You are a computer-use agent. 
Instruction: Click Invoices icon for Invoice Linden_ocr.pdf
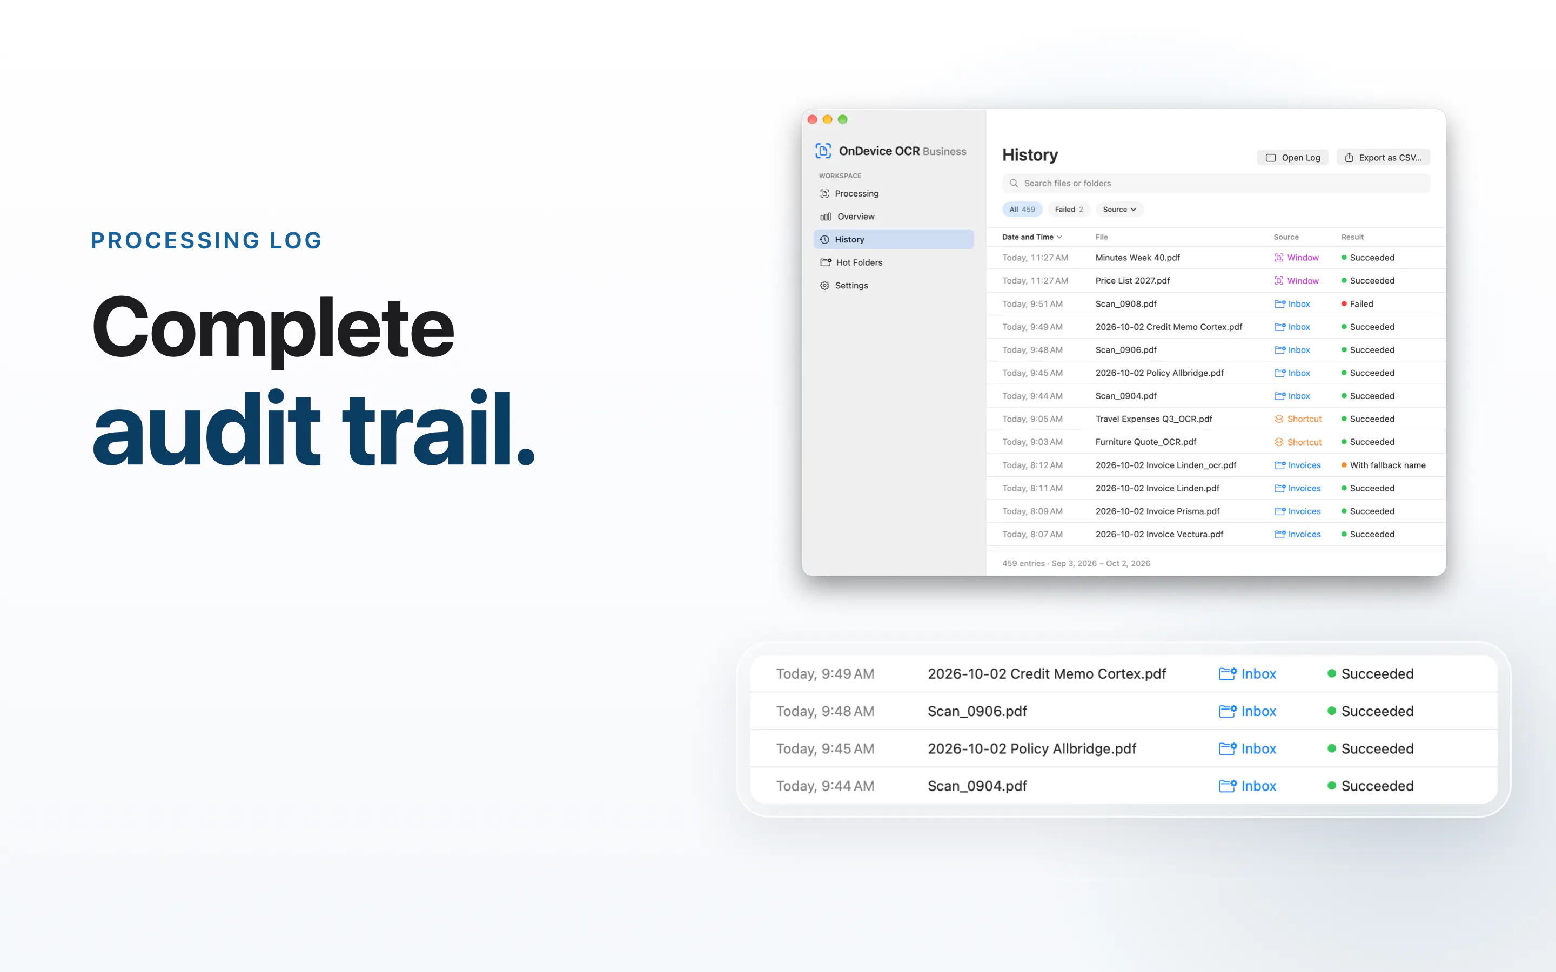click(x=1279, y=465)
